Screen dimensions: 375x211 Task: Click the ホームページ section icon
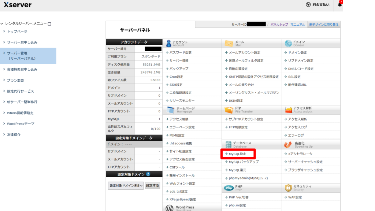[x=171, y=110]
